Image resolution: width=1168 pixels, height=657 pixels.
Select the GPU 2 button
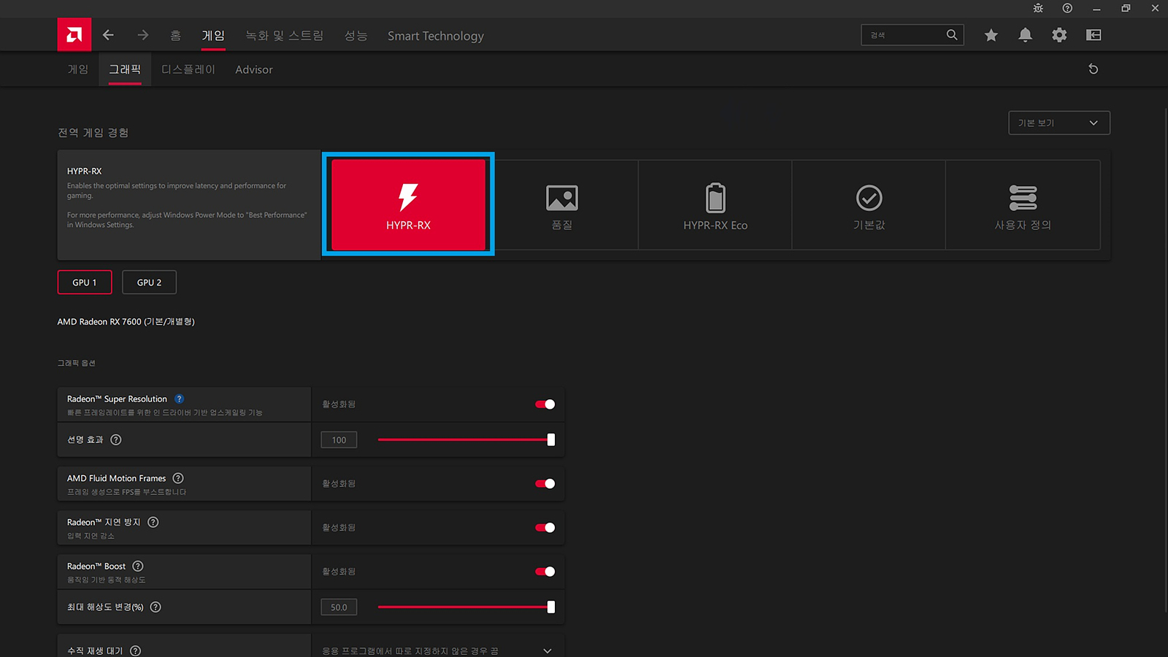(149, 283)
